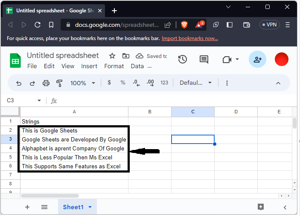Show side panel with bottom chevron

pos(285,207)
